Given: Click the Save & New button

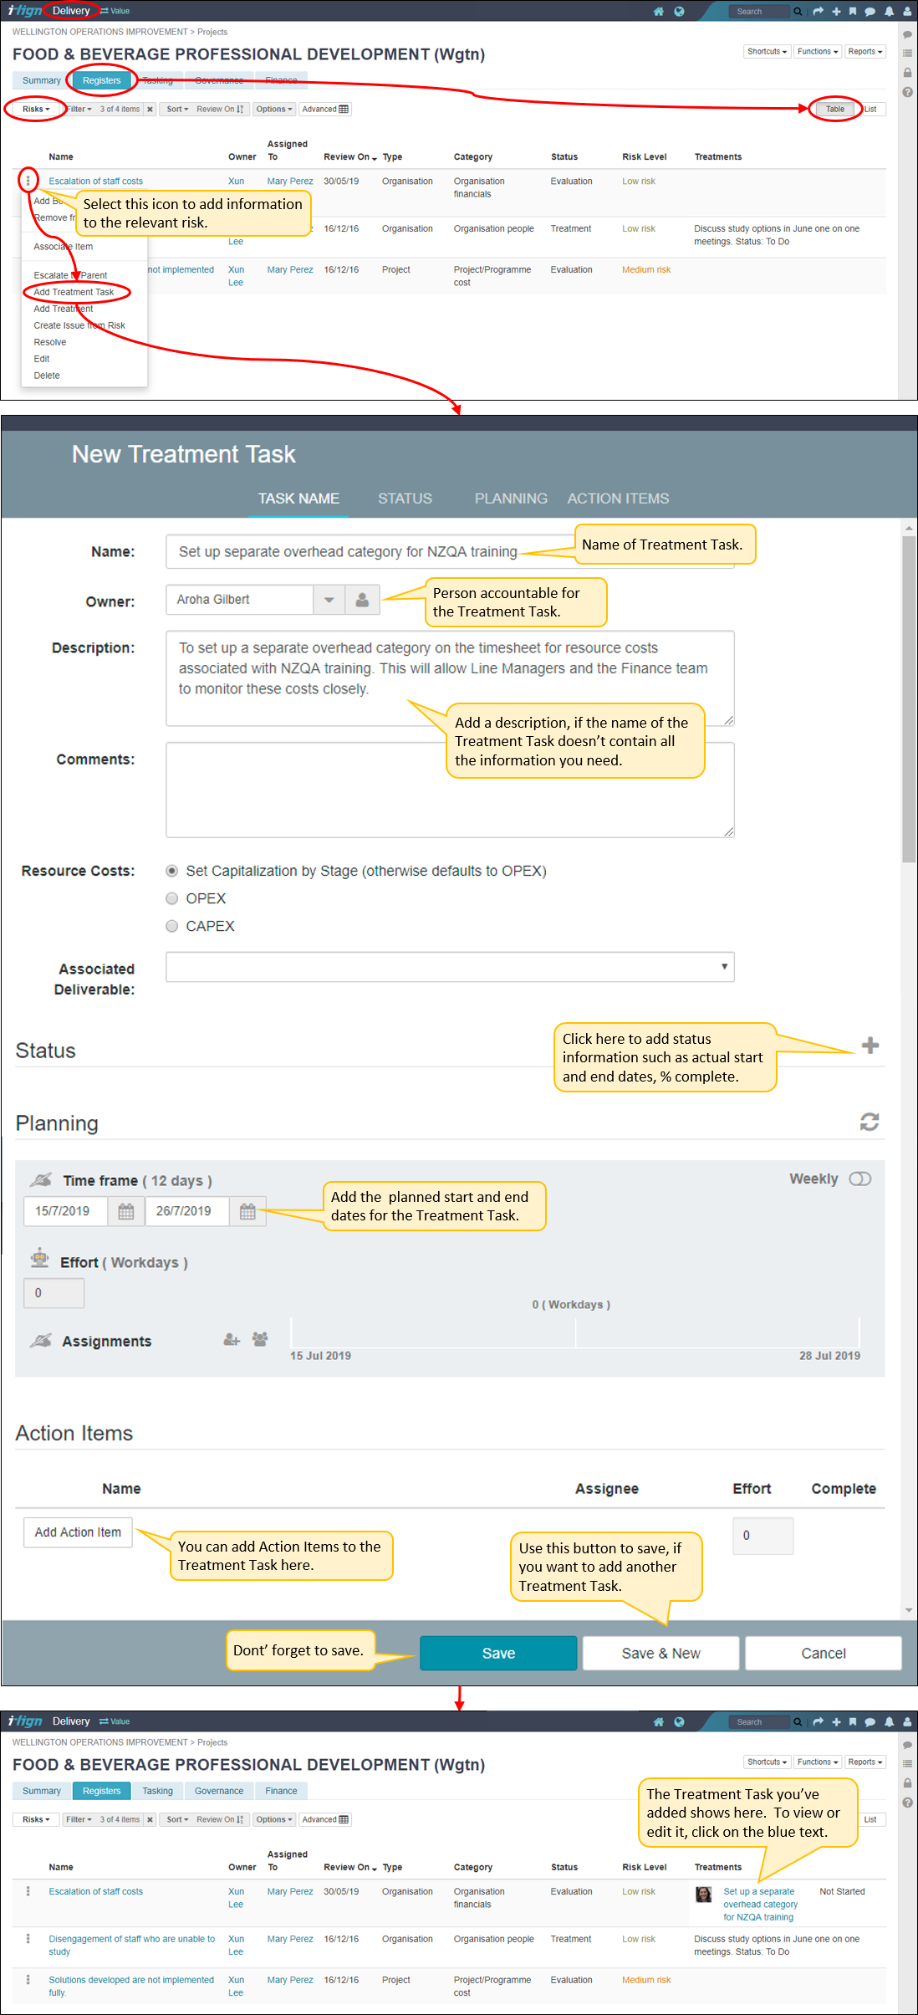Looking at the screenshot, I should coord(660,1653).
